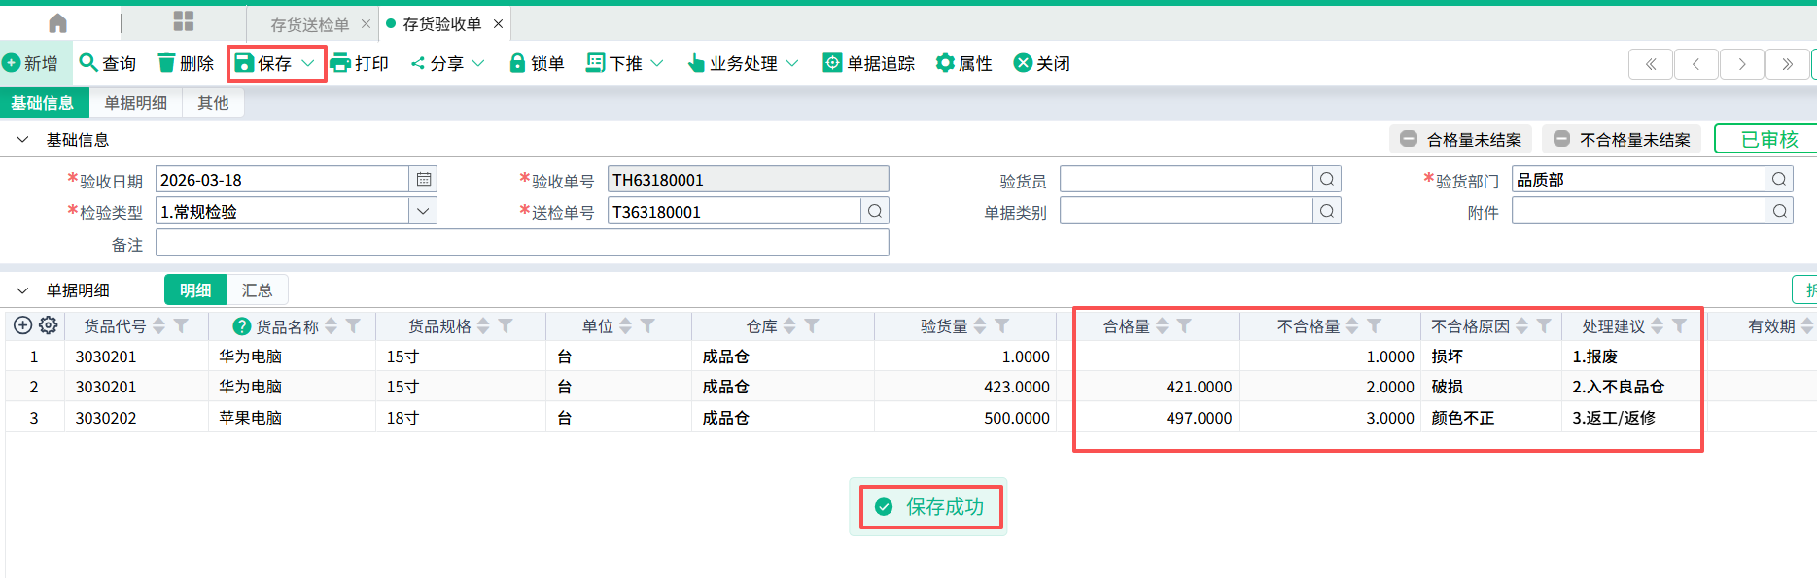Image resolution: width=1817 pixels, height=578 pixels.
Task: Open the 验收日期 calendar picker icon
Action: point(424,180)
